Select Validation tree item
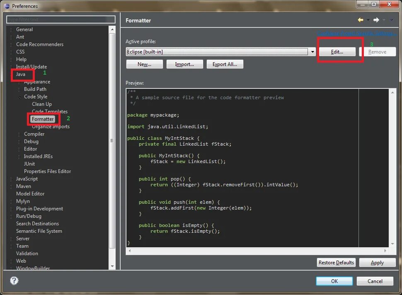402x295 pixels. point(27,253)
